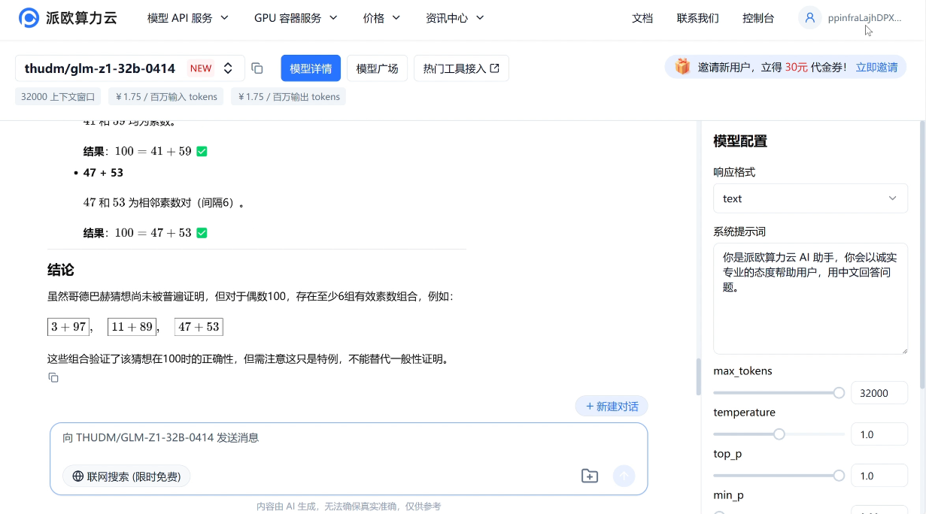Click 模型配置 panel heading
Viewport: 926px width, 514px height.
(x=740, y=141)
